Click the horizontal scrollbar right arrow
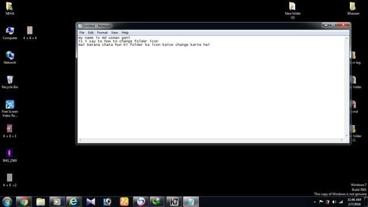This screenshot has height=207, width=368. (x=342, y=140)
